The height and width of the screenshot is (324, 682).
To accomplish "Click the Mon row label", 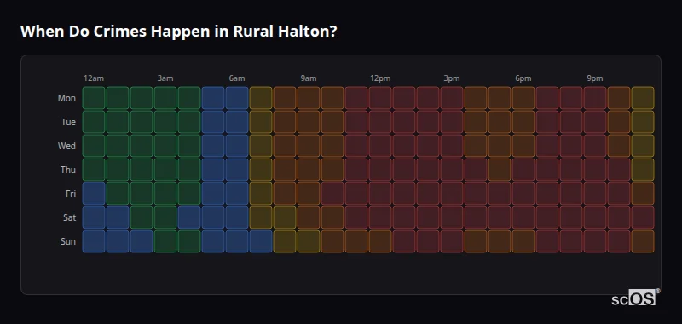I will pyautogui.click(x=66, y=98).
